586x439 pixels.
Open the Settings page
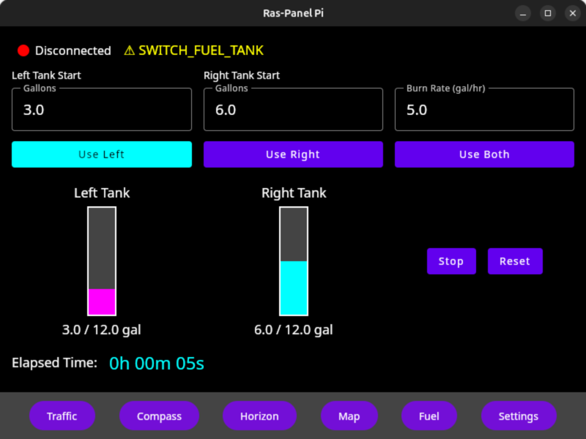pyautogui.click(x=518, y=416)
